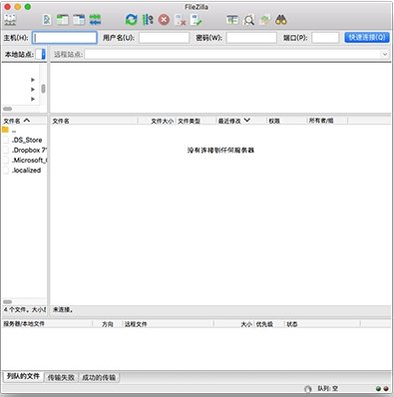Click the 4 个文件 local status text

[x=25, y=309]
